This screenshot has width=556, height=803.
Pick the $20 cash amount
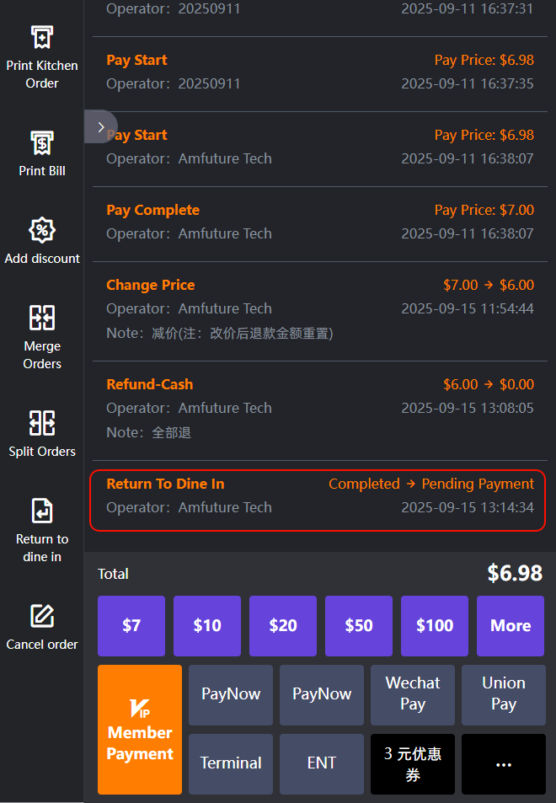pyautogui.click(x=283, y=626)
